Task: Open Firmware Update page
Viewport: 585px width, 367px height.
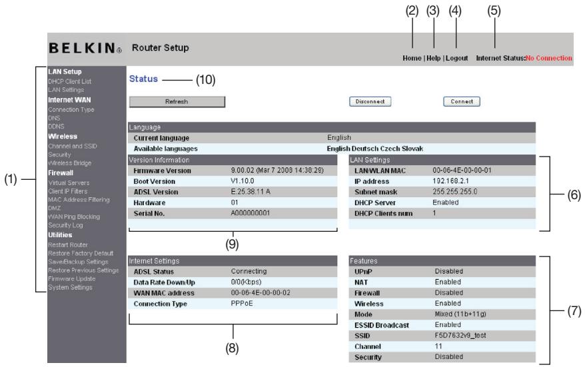Action: point(72,278)
